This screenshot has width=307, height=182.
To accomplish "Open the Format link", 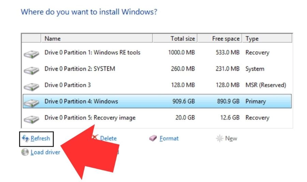I will (x=169, y=139).
